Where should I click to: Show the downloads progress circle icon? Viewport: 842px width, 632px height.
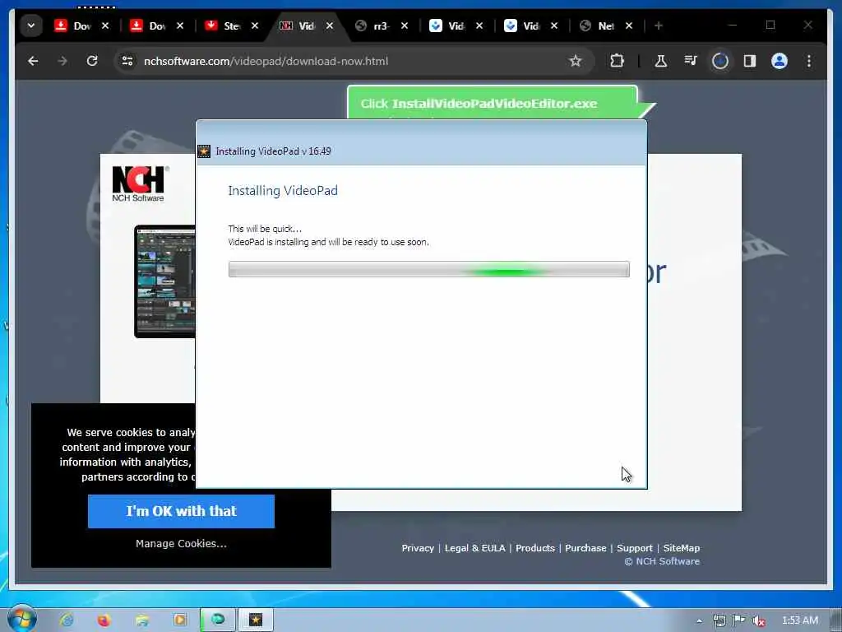click(720, 61)
